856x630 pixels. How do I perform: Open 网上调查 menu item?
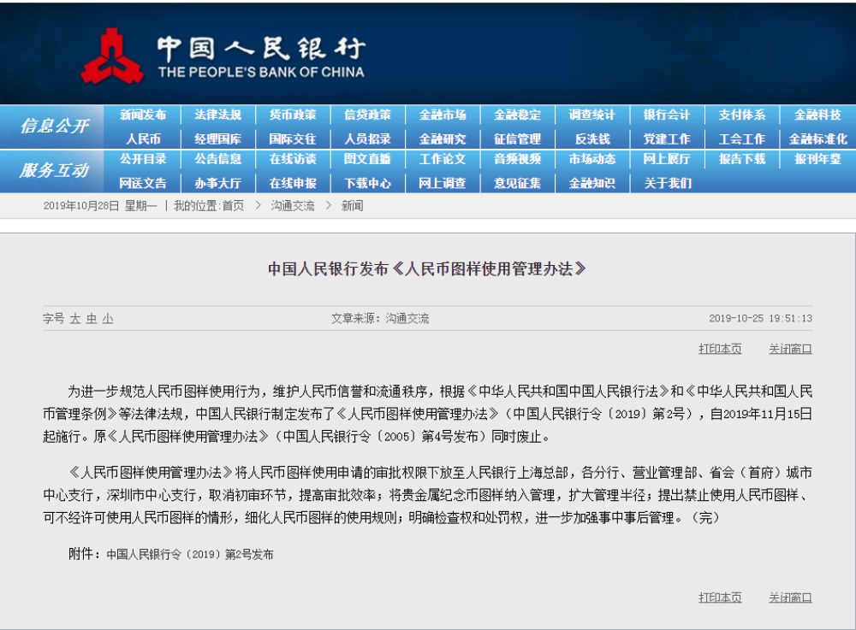point(443,184)
